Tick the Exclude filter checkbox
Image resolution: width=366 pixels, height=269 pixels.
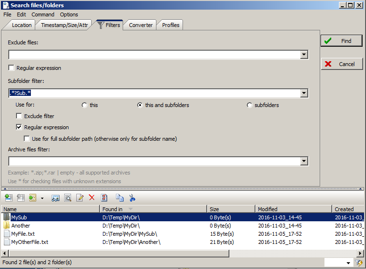tap(19, 116)
